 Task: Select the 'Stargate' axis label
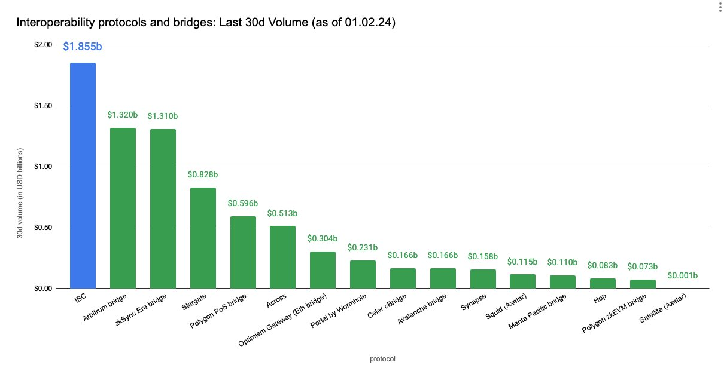194,301
